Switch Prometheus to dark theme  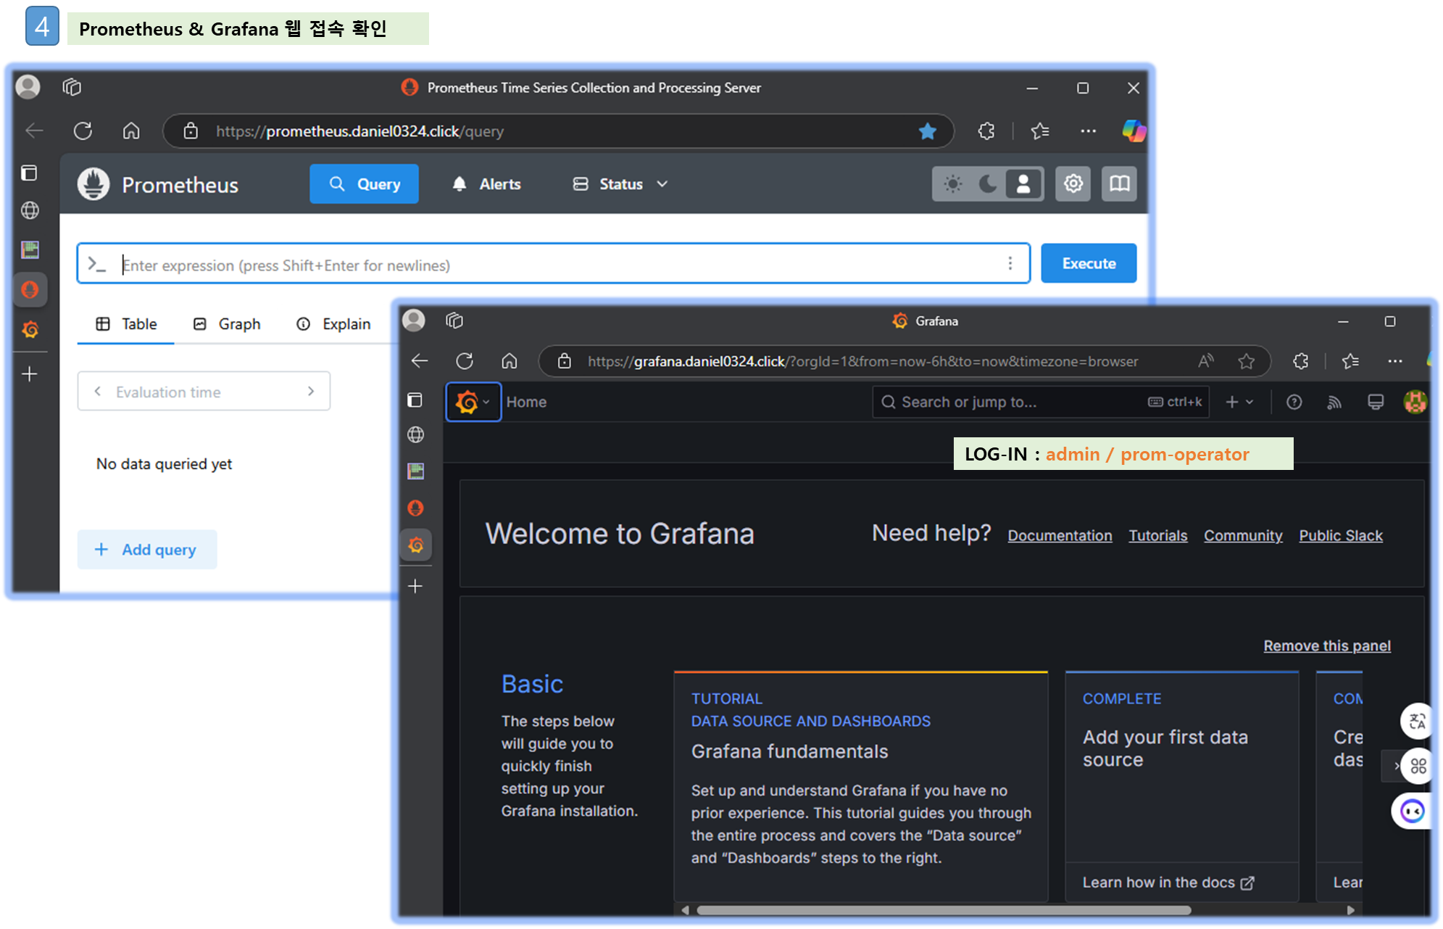click(x=988, y=184)
